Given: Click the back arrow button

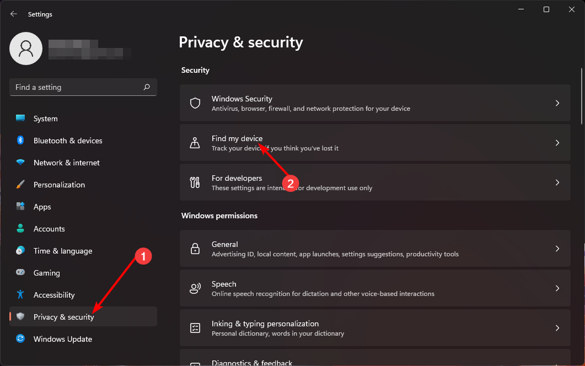Looking at the screenshot, I should tap(13, 14).
